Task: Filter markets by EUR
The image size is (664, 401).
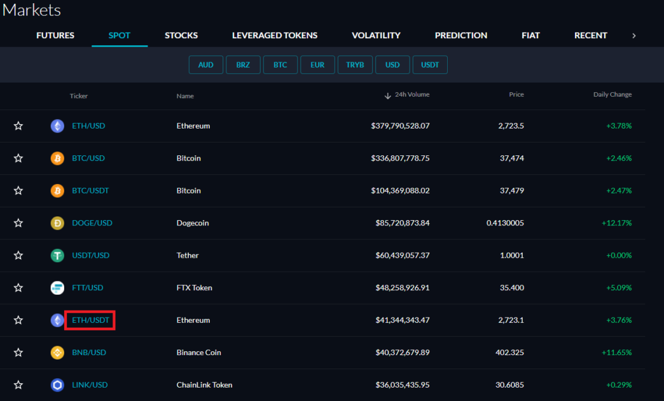Action: pyautogui.click(x=317, y=65)
